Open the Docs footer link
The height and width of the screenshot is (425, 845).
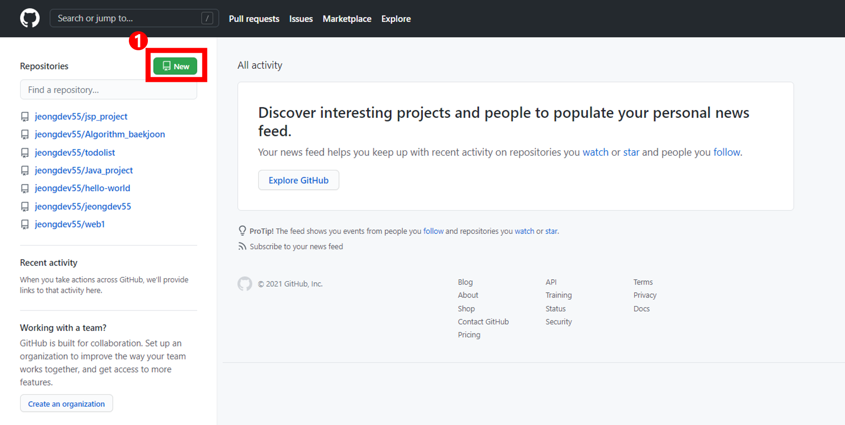641,309
